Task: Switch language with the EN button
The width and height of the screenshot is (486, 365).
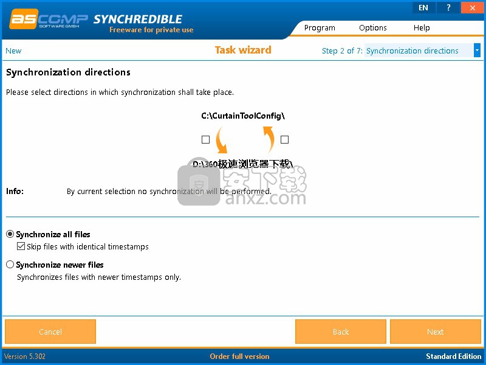Action: click(x=423, y=7)
